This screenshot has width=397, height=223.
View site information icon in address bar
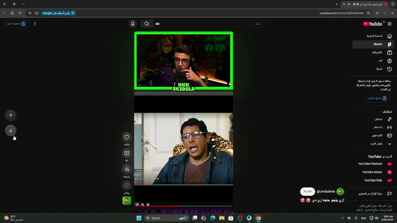click(368, 13)
